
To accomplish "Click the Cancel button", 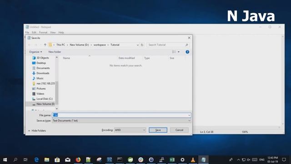I will coord(179,130).
